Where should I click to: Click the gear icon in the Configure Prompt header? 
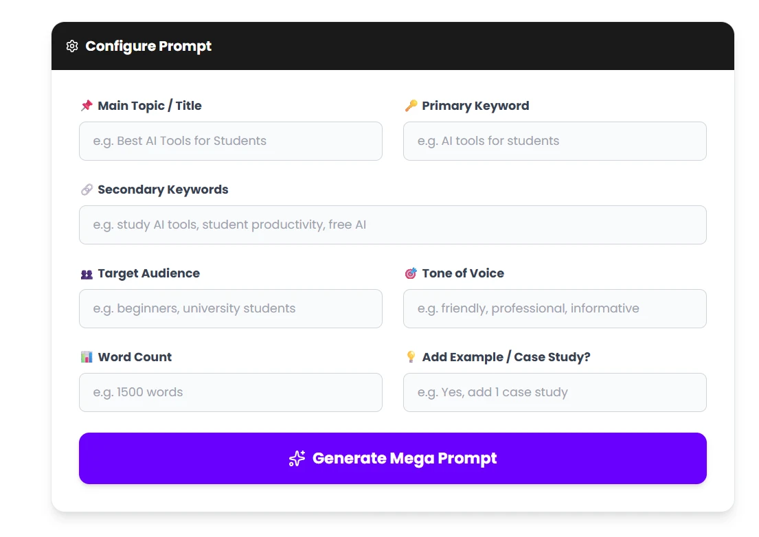coord(72,46)
